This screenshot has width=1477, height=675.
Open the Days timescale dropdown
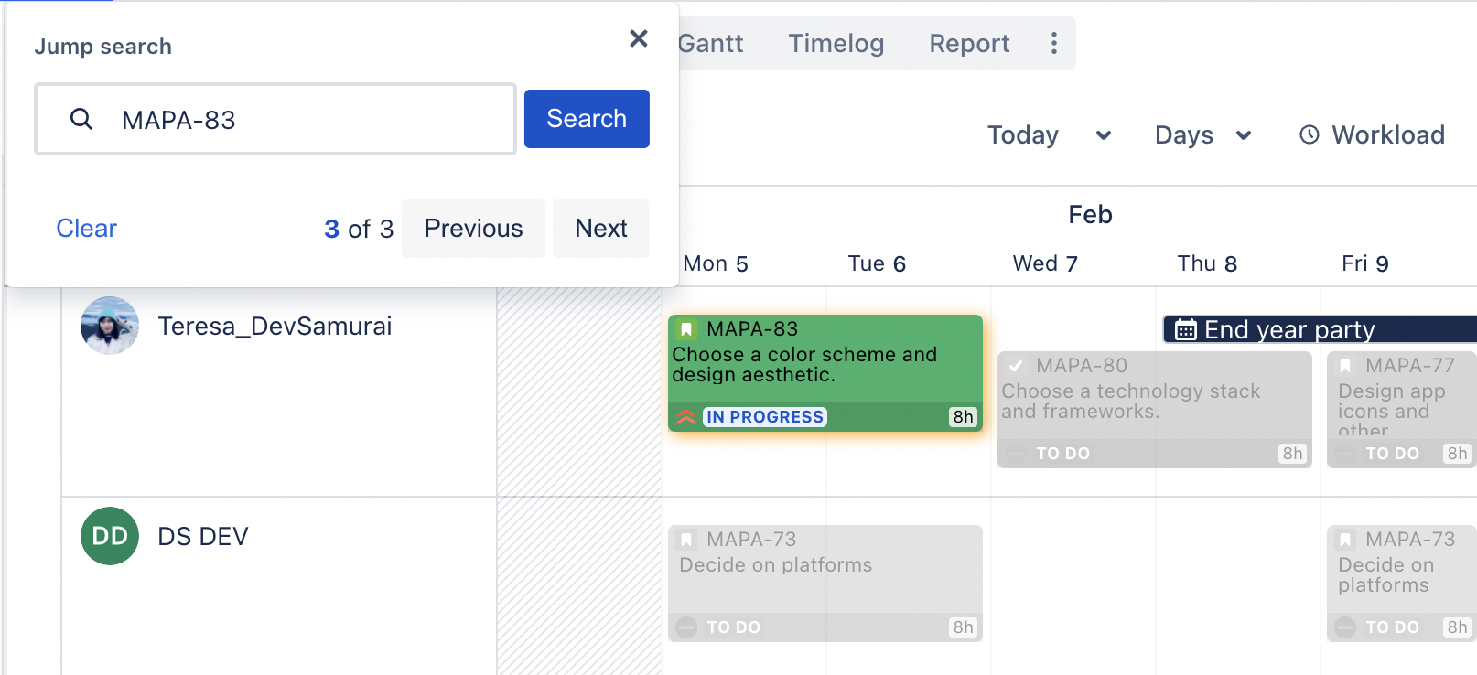(1202, 135)
